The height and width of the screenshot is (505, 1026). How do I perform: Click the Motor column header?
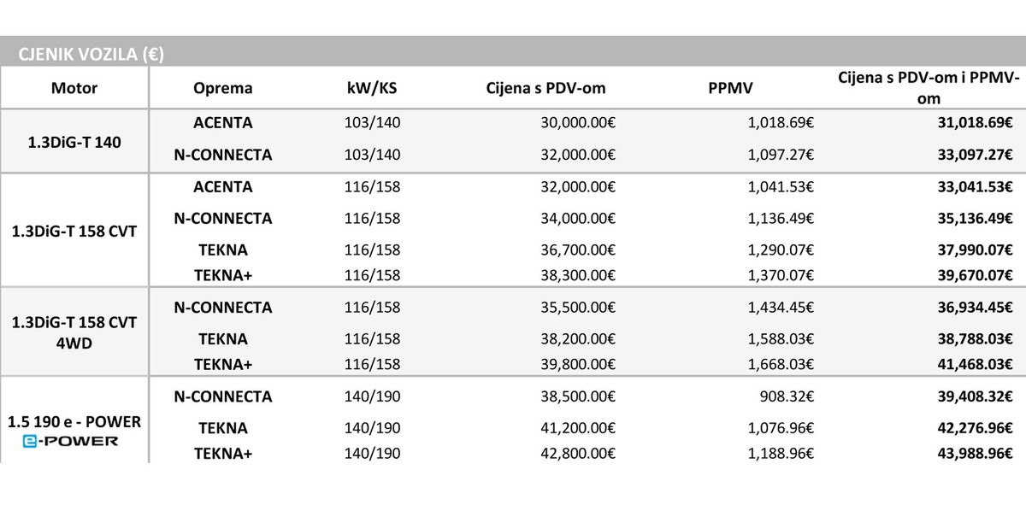click(x=74, y=88)
